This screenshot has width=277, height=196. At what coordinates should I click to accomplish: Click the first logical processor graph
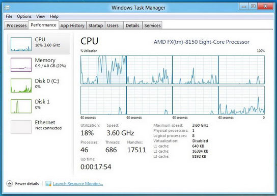[x=103, y=70]
